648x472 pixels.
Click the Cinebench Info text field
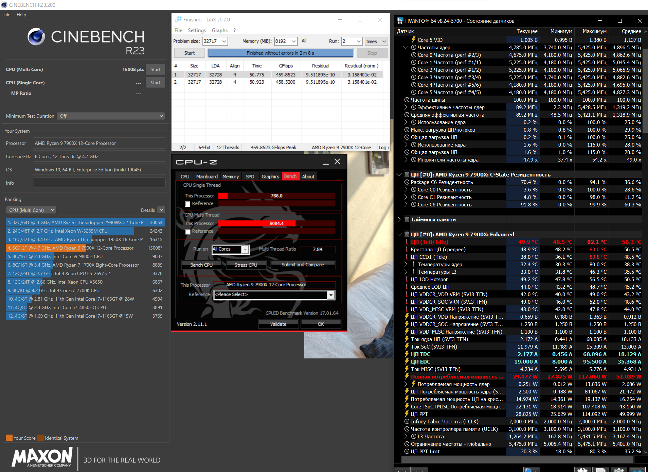[x=99, y=183]
